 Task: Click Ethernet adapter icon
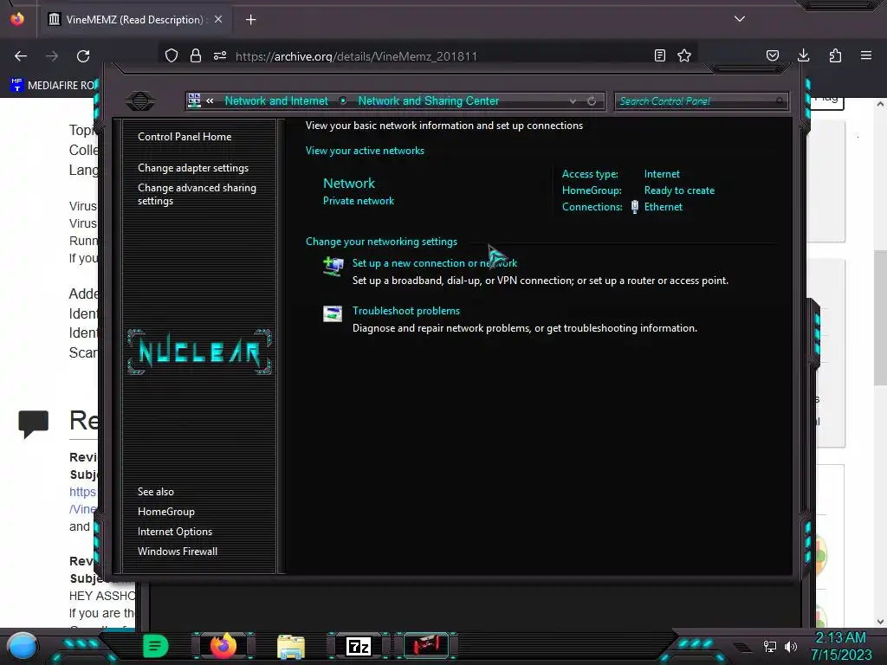coord(635,206)
